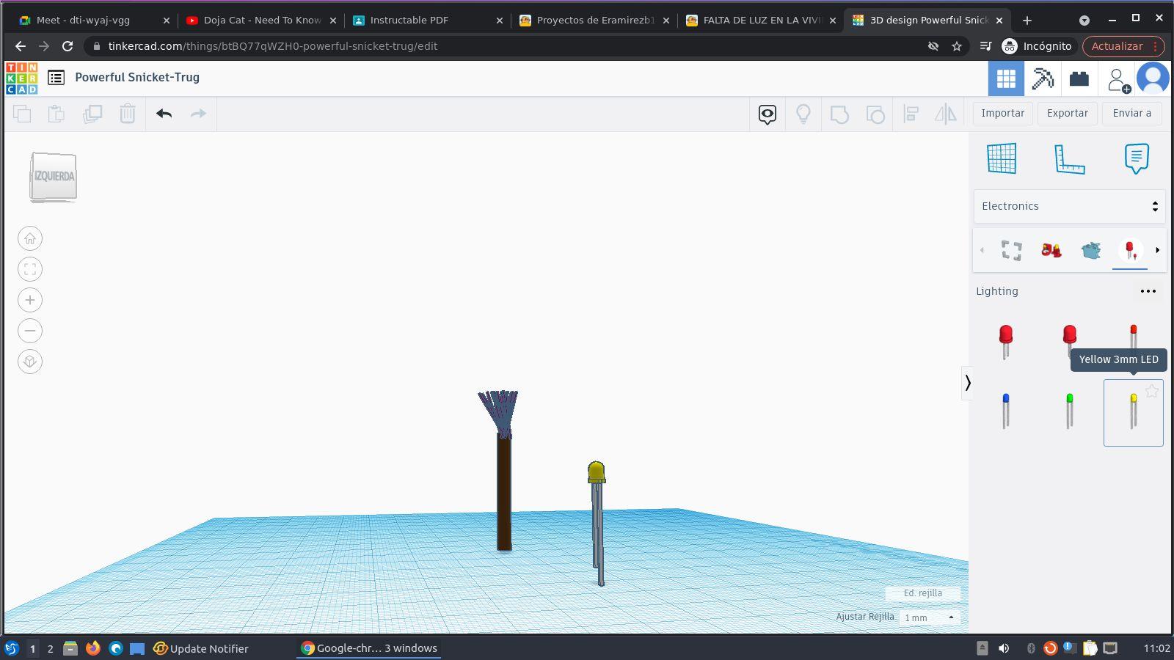This screenshot has height=660, width=1174.
Task: Open the Notes tool
Action: 1137,158
